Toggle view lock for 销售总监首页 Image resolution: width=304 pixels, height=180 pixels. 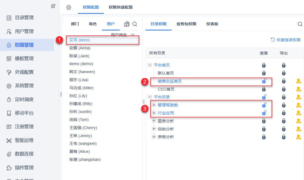tap(264, 81)
